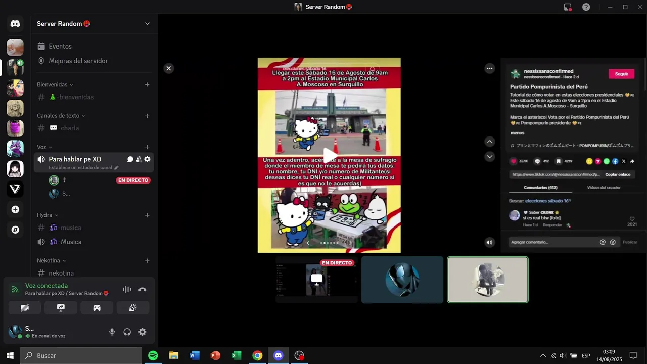
Task: Open Server Random dropdown menu
Action: point(147,24)
